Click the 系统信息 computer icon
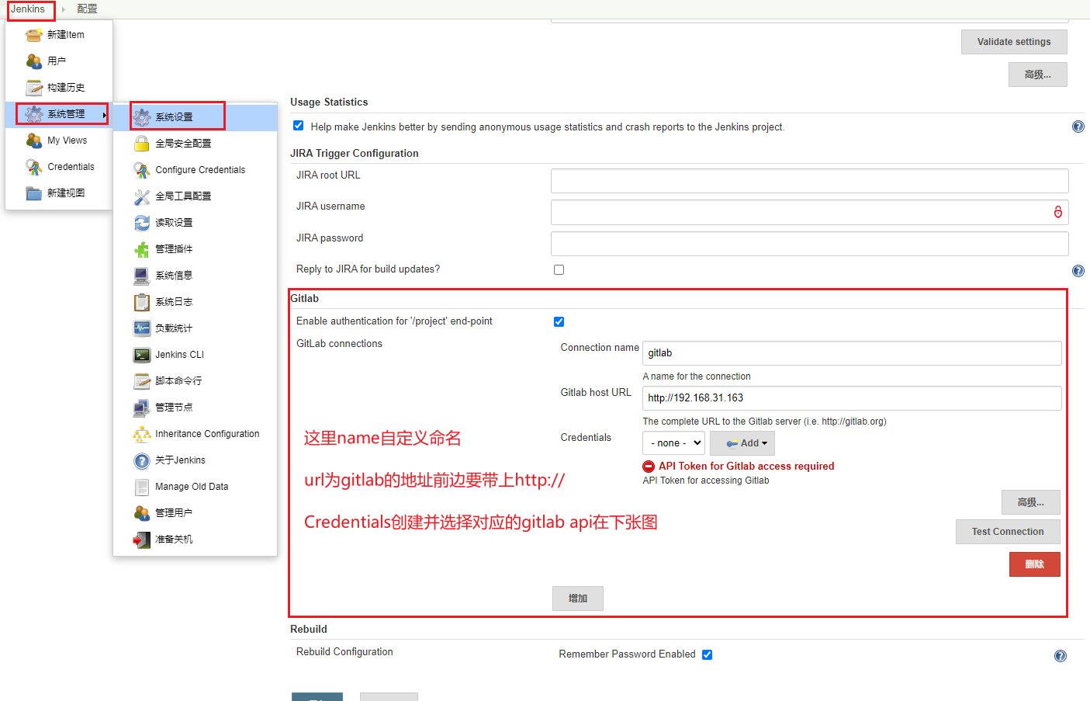This screenshot has width=1090, height=701. point(141,276)
